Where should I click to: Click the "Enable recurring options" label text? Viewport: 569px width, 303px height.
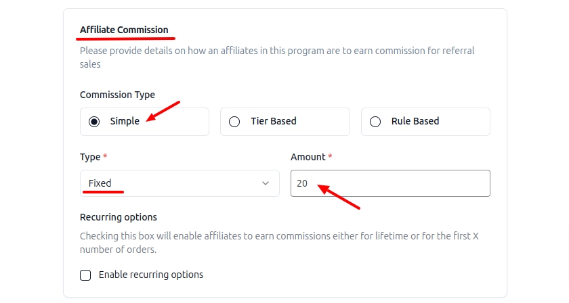tap(151, 275)
